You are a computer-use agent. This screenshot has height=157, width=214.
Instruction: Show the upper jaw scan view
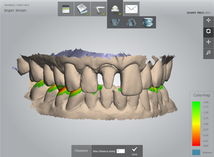[131, 22]
